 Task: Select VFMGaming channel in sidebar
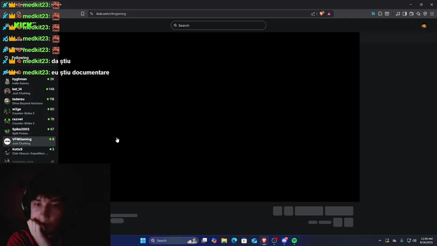pyautogui.click(x=29, y=141)
